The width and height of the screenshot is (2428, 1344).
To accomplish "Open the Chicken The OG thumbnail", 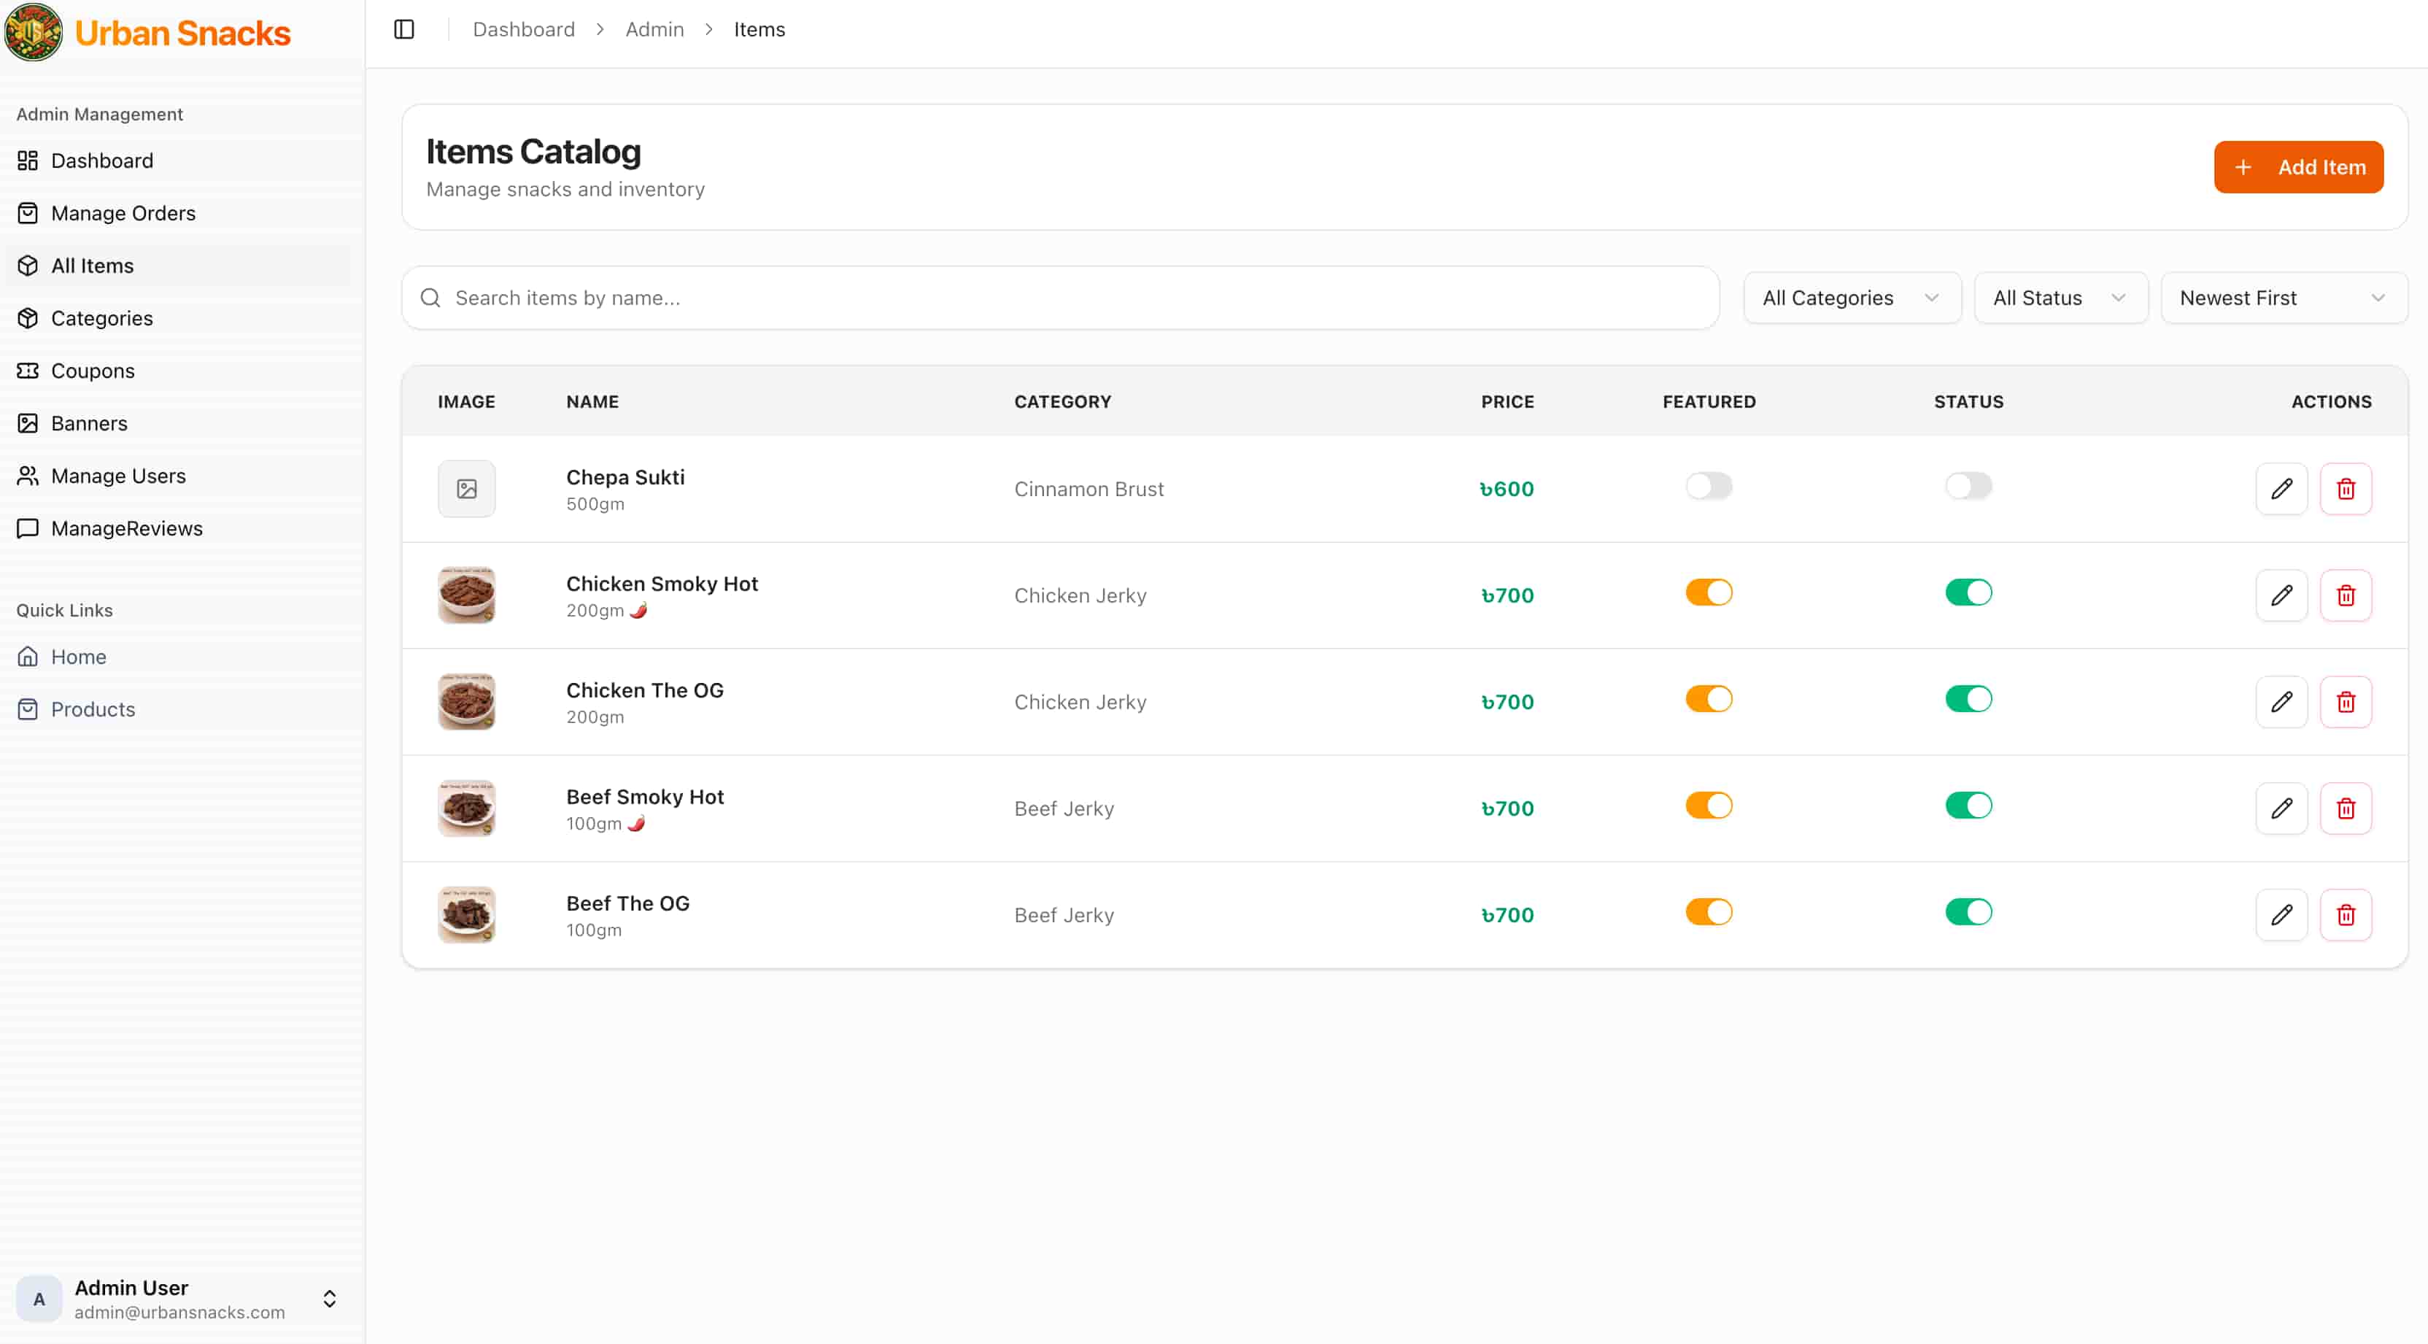I will pos(467,701).
